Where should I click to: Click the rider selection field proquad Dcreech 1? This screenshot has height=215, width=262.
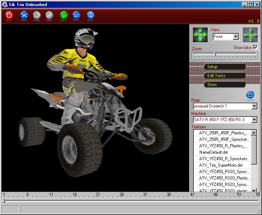pyautogui.click(x=223, y=106)
